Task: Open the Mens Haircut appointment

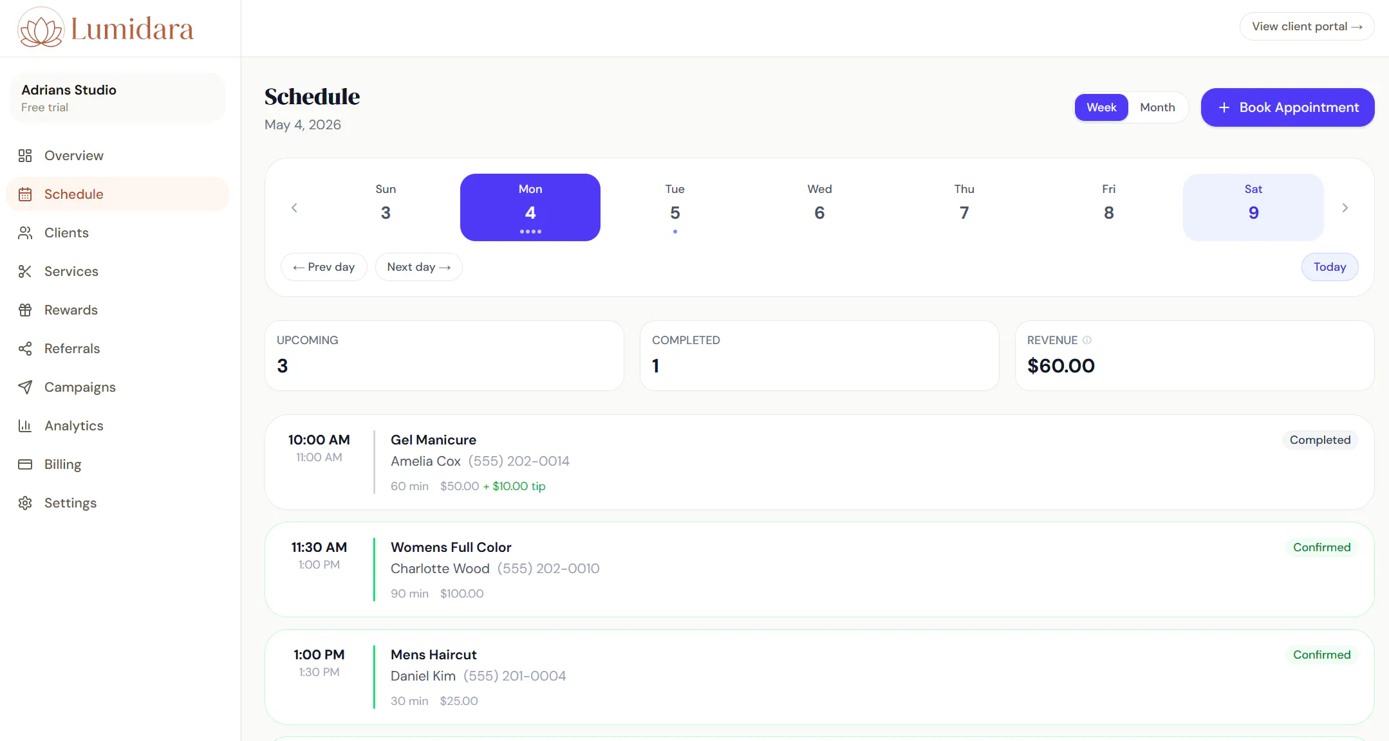Action: (819, 677)
